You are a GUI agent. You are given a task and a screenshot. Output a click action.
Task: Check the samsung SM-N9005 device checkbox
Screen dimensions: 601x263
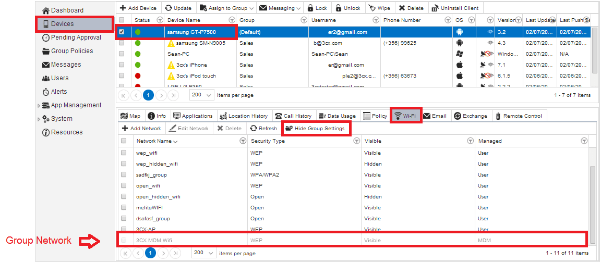pyautogui.click(x=122, y=43)
